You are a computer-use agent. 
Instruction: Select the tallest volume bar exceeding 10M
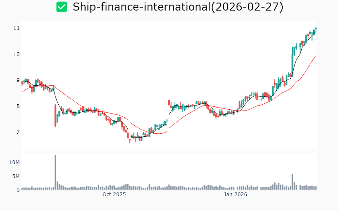(x=55, y=173)
